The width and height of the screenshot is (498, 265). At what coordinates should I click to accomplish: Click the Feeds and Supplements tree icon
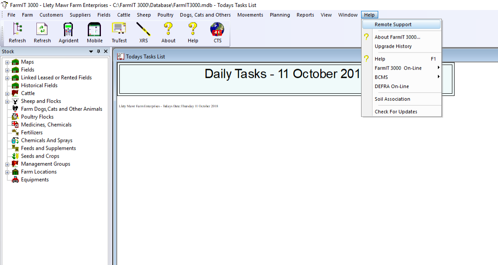point(15,148)
